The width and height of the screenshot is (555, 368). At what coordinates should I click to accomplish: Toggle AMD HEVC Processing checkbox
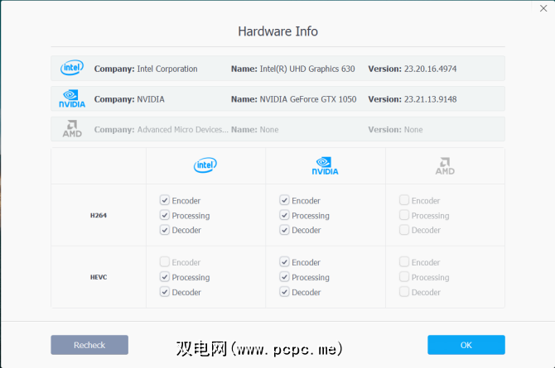click(x=404, y=277)
